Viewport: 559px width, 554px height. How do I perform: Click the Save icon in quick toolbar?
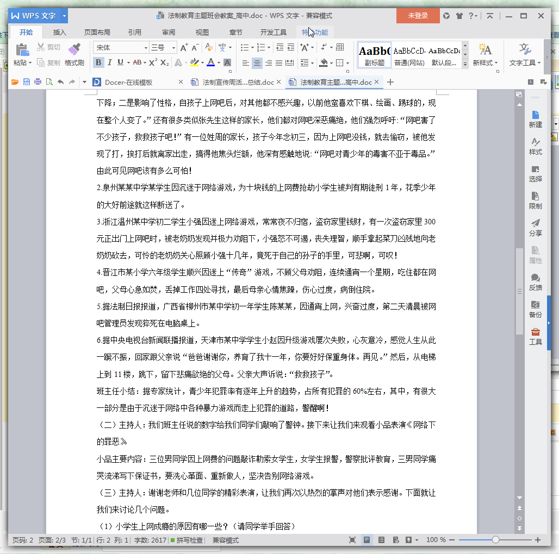[x=27, y=82]
